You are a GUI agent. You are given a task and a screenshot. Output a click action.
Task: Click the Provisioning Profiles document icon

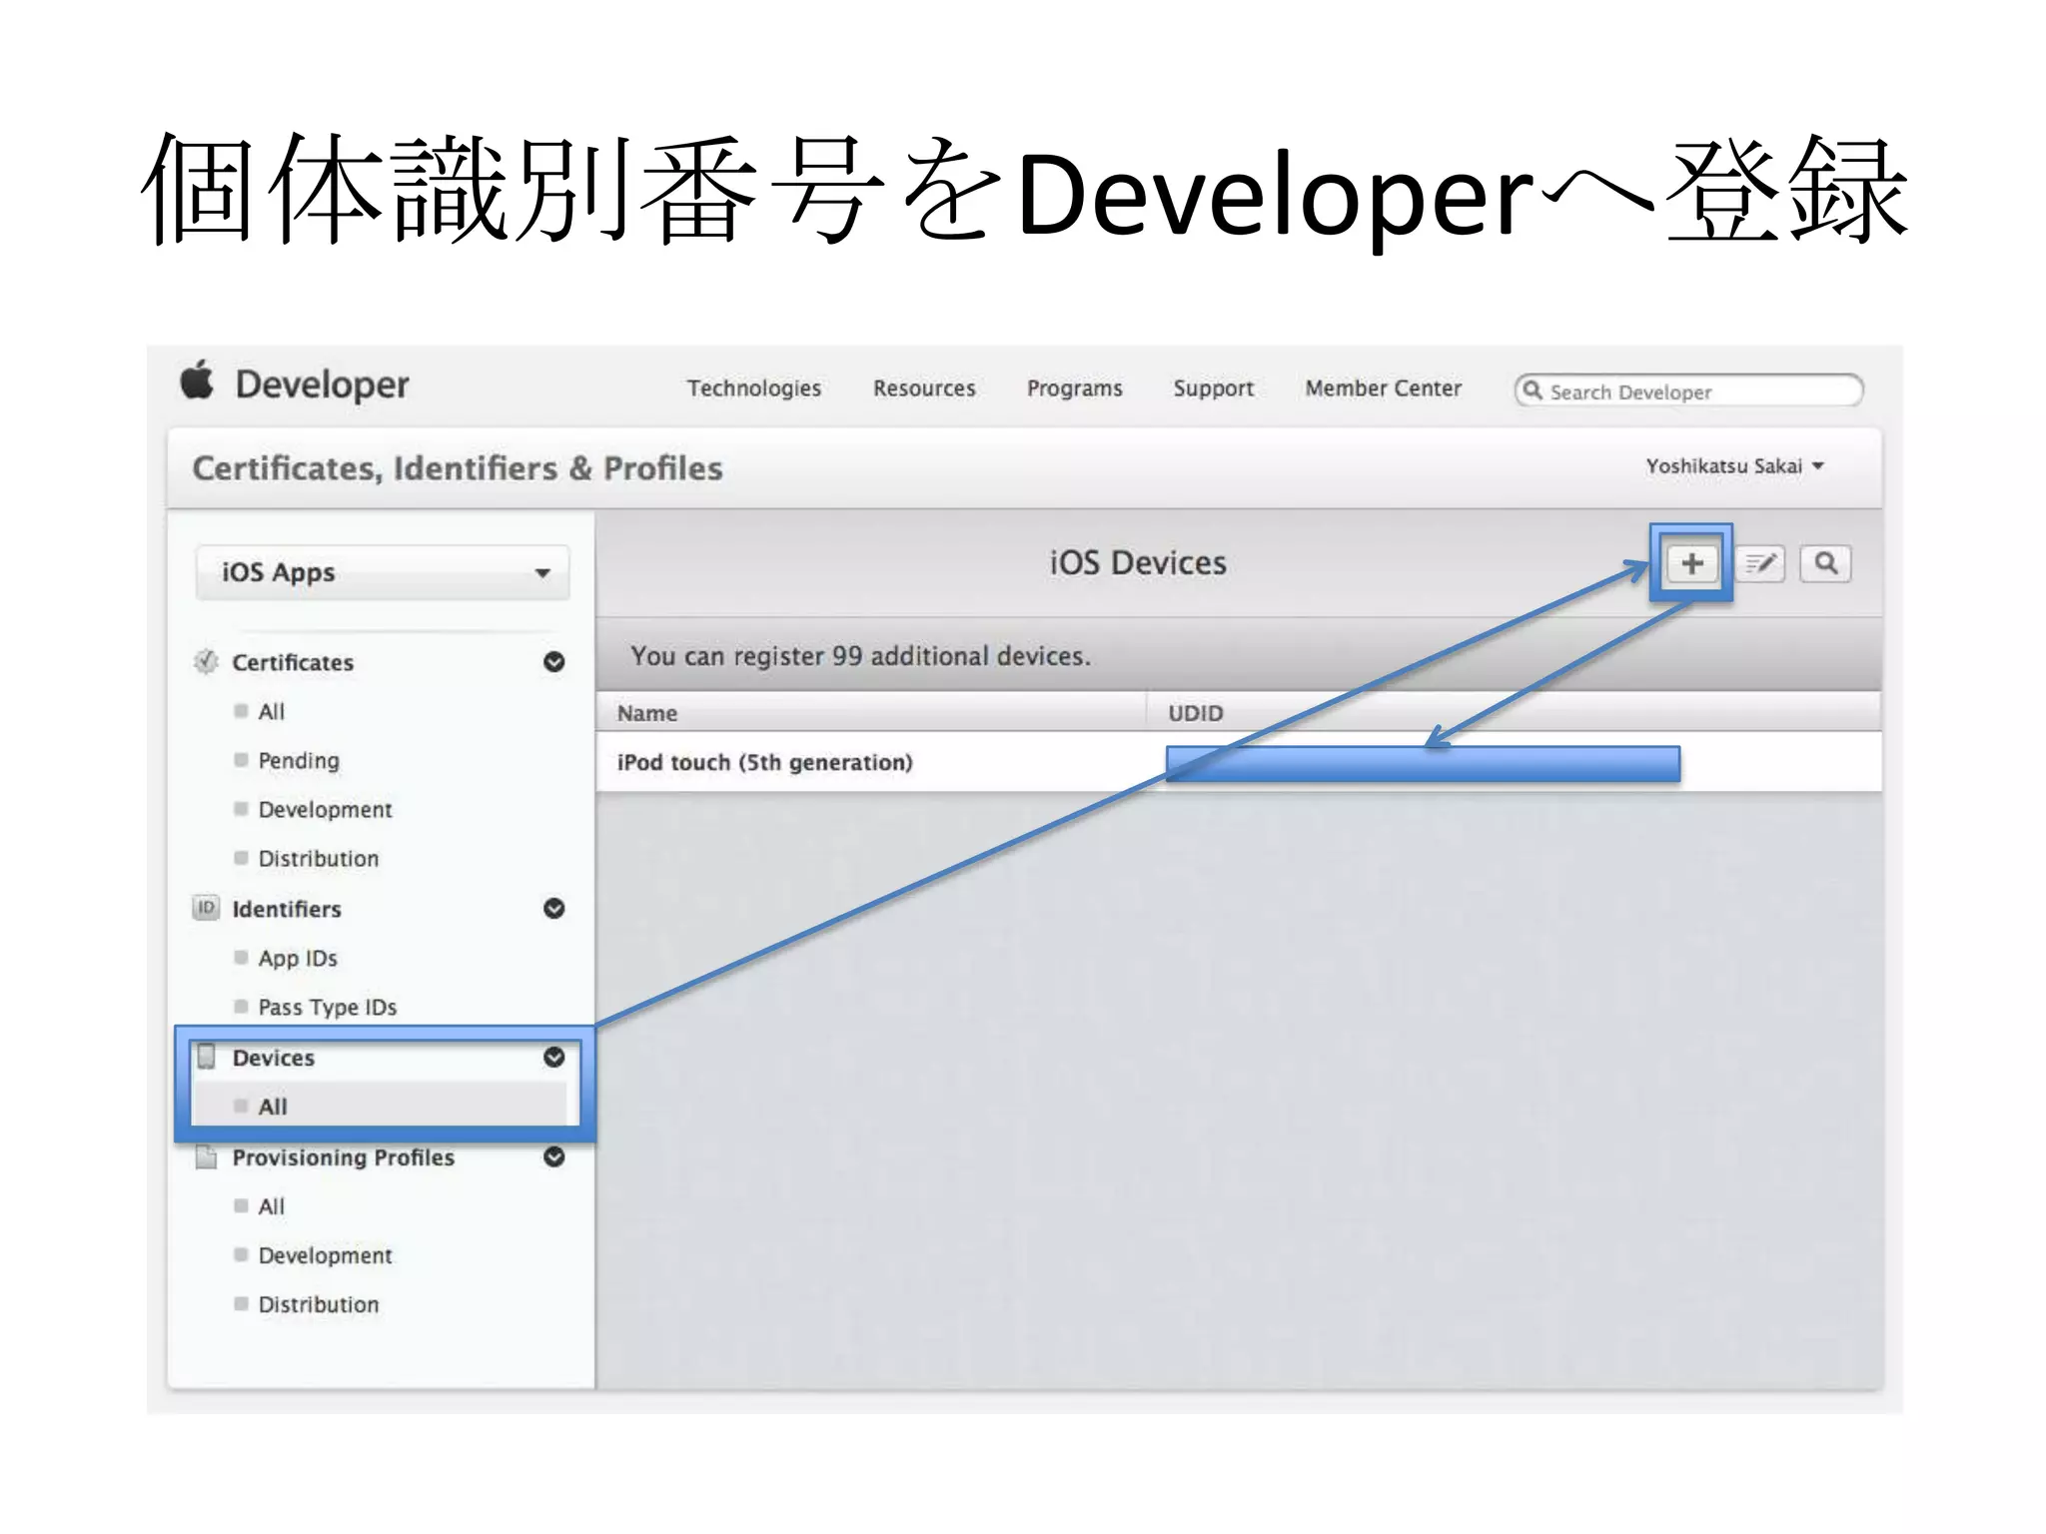click(x=207, y=1156)
